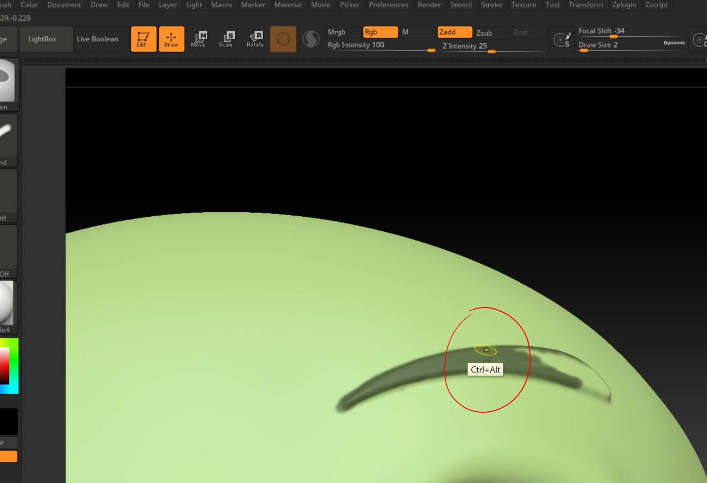Click the grey sphere icon left of Mrgb
The image size is (707, 483).
coord(311,39)
